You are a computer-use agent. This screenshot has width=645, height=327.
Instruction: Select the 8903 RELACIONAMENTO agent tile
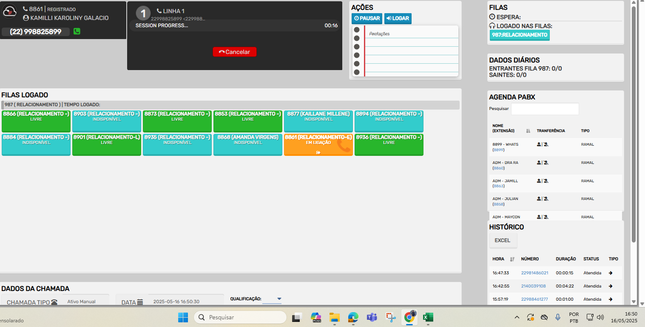pyautogui.click(x=107, y=121)
